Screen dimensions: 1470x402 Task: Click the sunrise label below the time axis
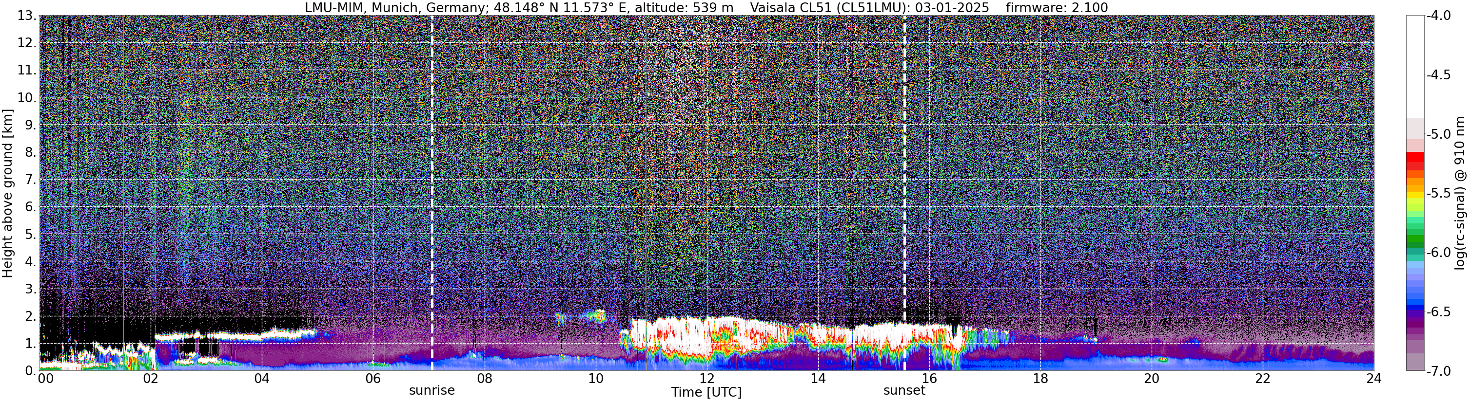pos(432,391)
